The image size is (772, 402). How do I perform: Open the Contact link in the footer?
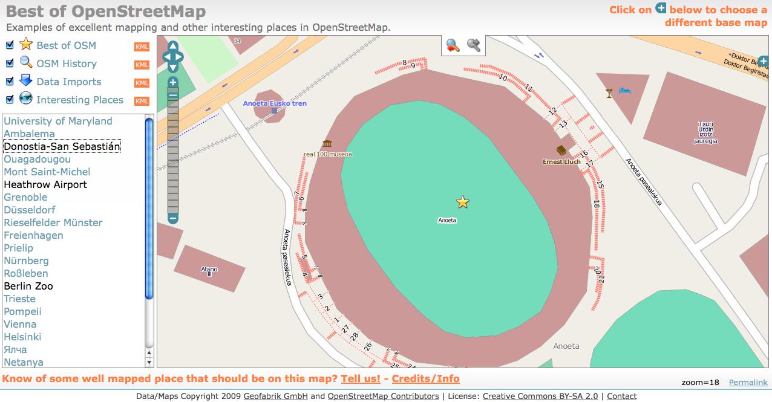point(621,396)
